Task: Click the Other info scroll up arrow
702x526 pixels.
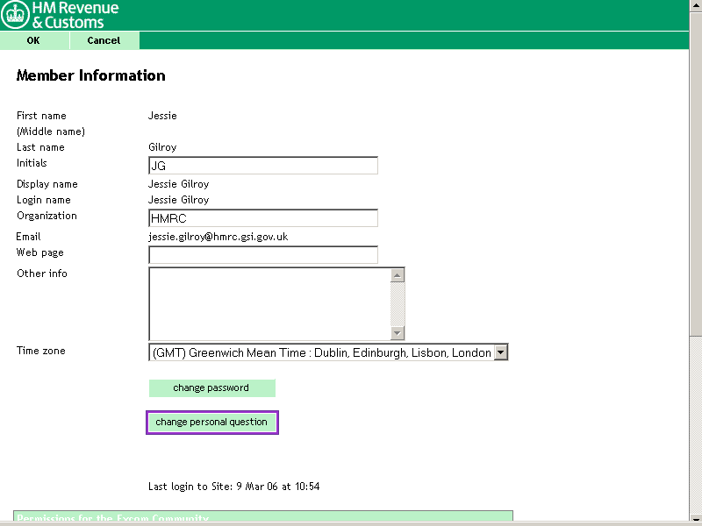Action: 398,275
